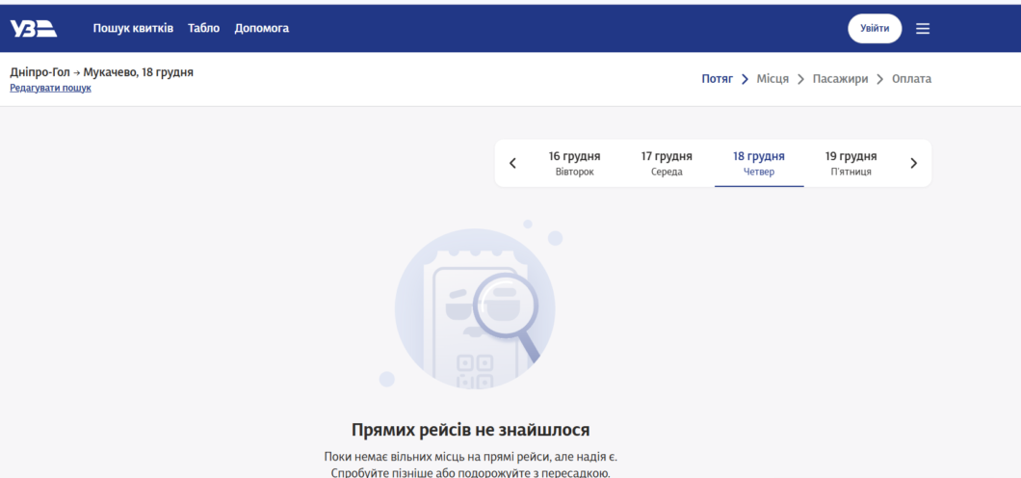Go to the Місця step
Image resolution: width=1021 pixels, height=478 pixels.
[x=772, y=79]
